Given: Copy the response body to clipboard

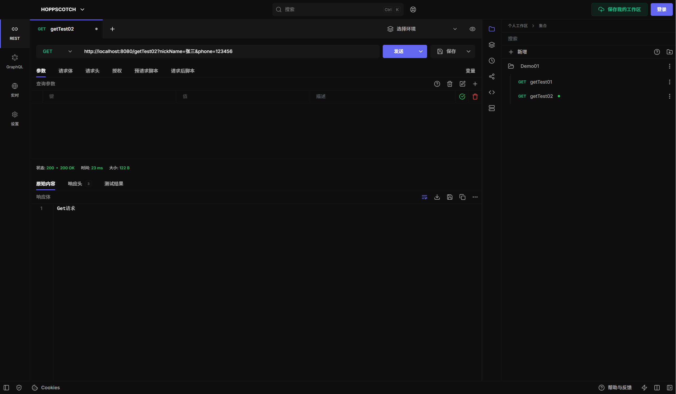Looking at the screenshot, I should (x=462, y=197).
